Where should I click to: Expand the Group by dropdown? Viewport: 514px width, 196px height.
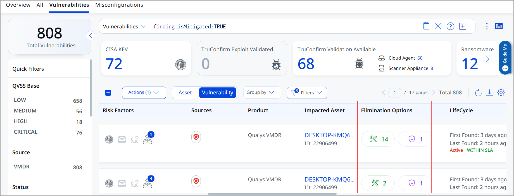click(262, 92)
